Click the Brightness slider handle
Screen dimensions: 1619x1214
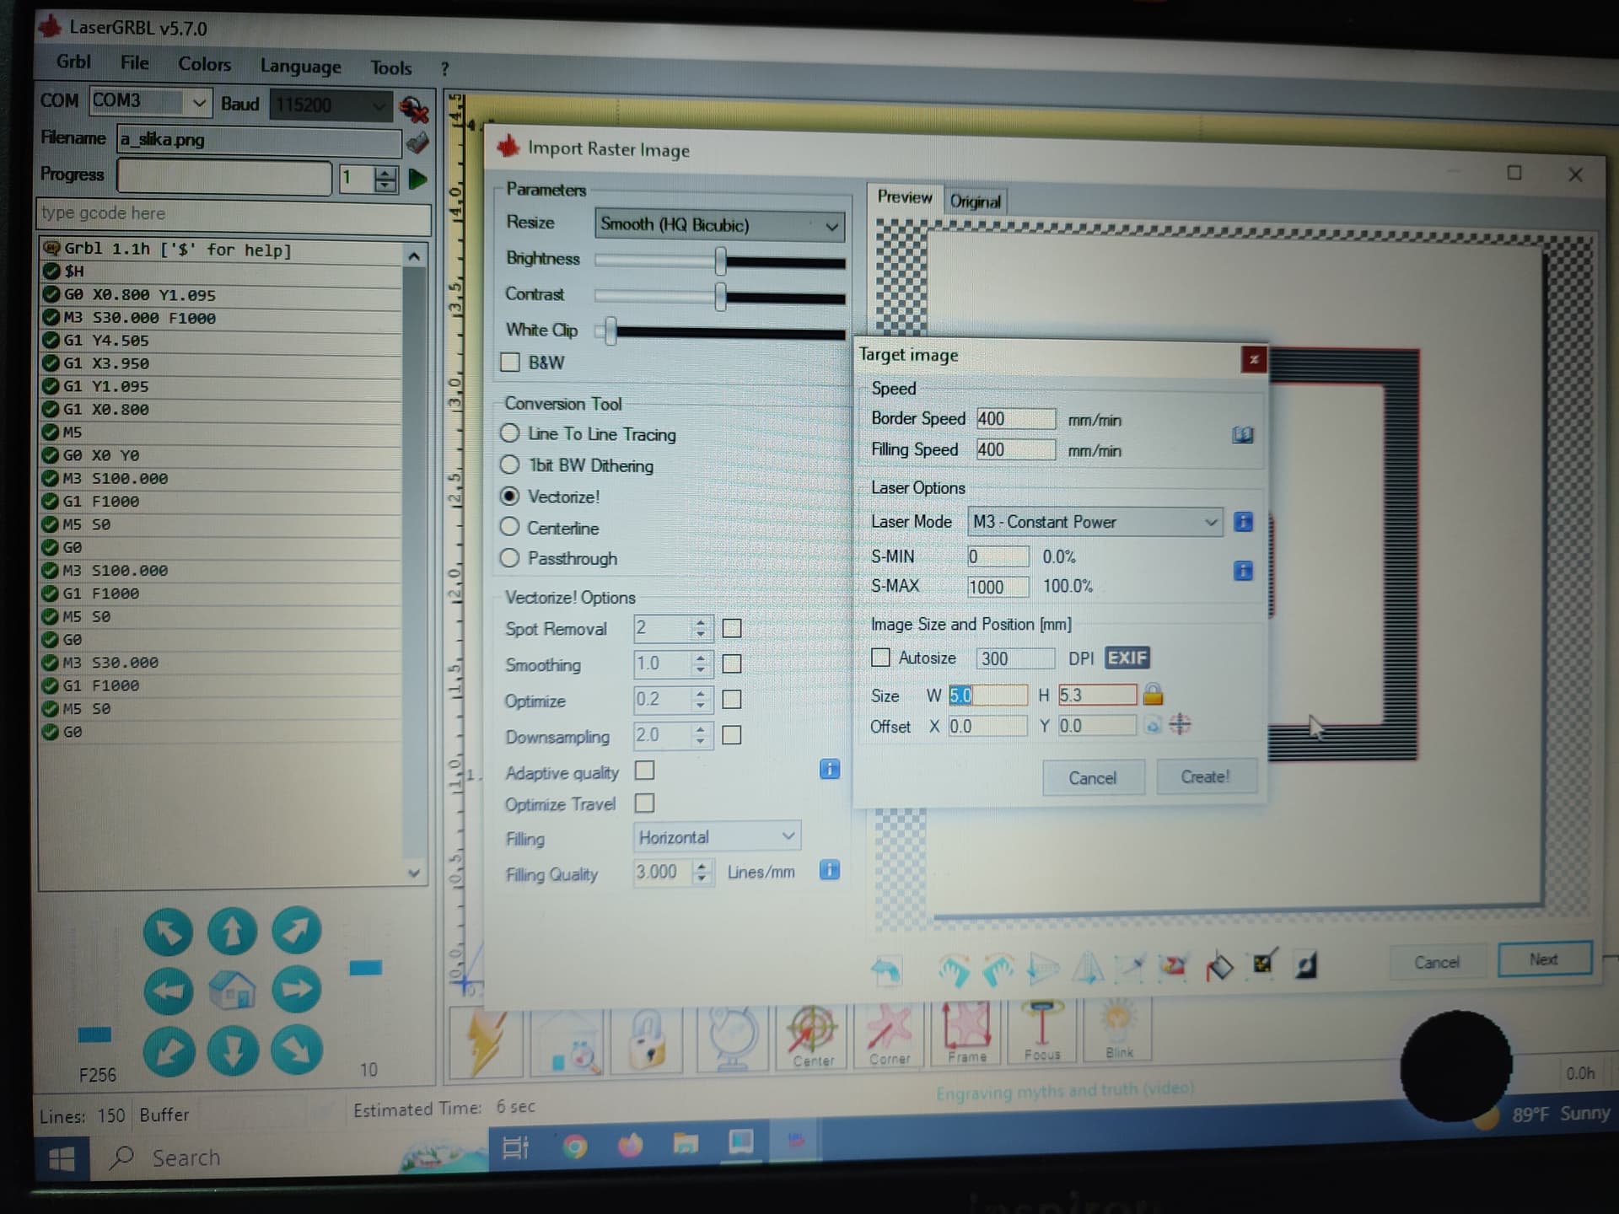720,261
